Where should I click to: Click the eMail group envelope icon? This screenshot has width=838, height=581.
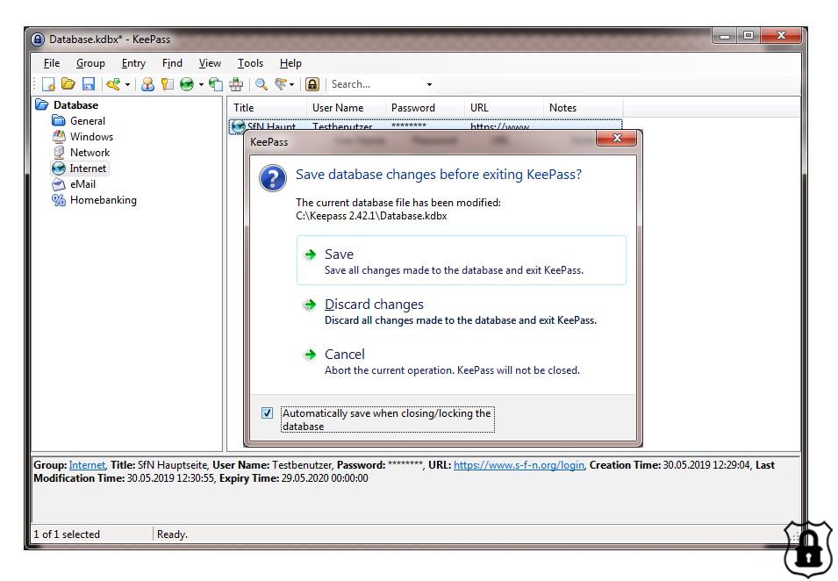[58, 184]
